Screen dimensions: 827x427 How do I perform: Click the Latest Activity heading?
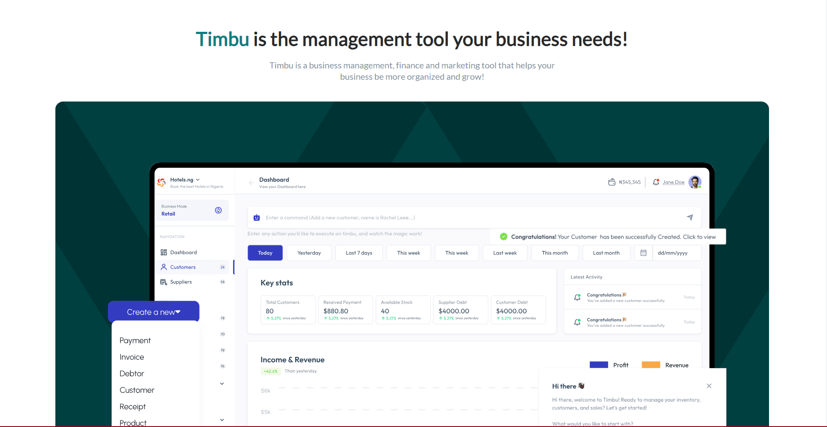click(x=586, y=277)
